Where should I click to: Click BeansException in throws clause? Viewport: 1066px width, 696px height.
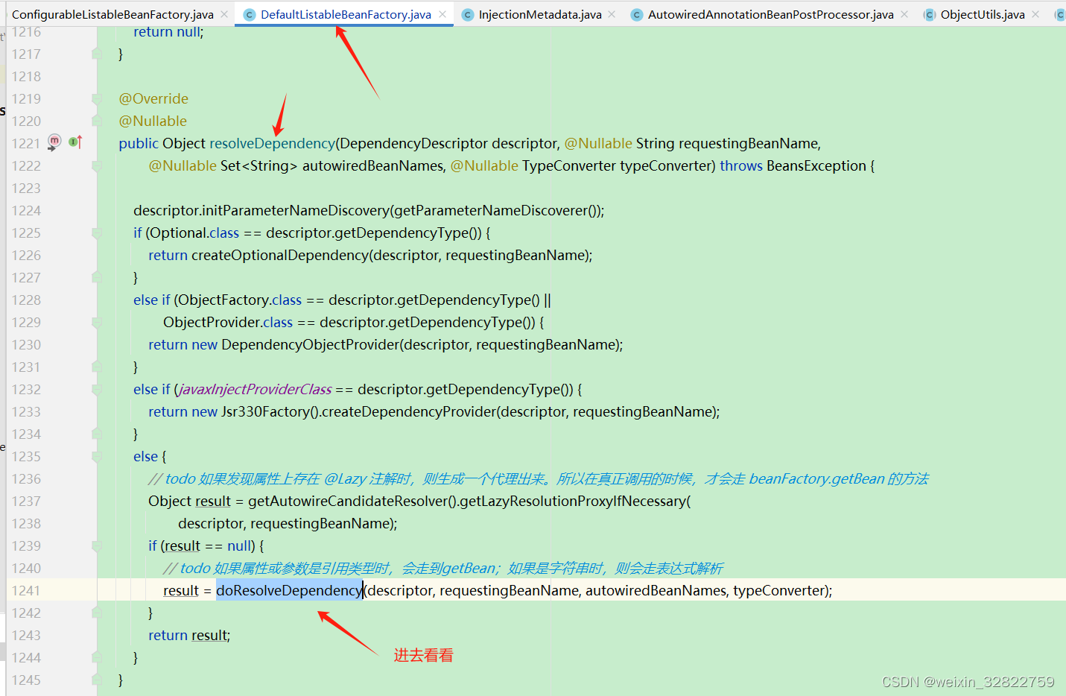[816, 165]
